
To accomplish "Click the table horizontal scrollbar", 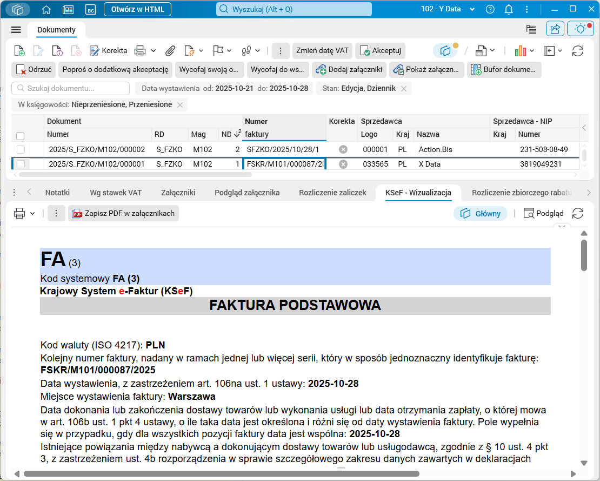I will [136, 175].
